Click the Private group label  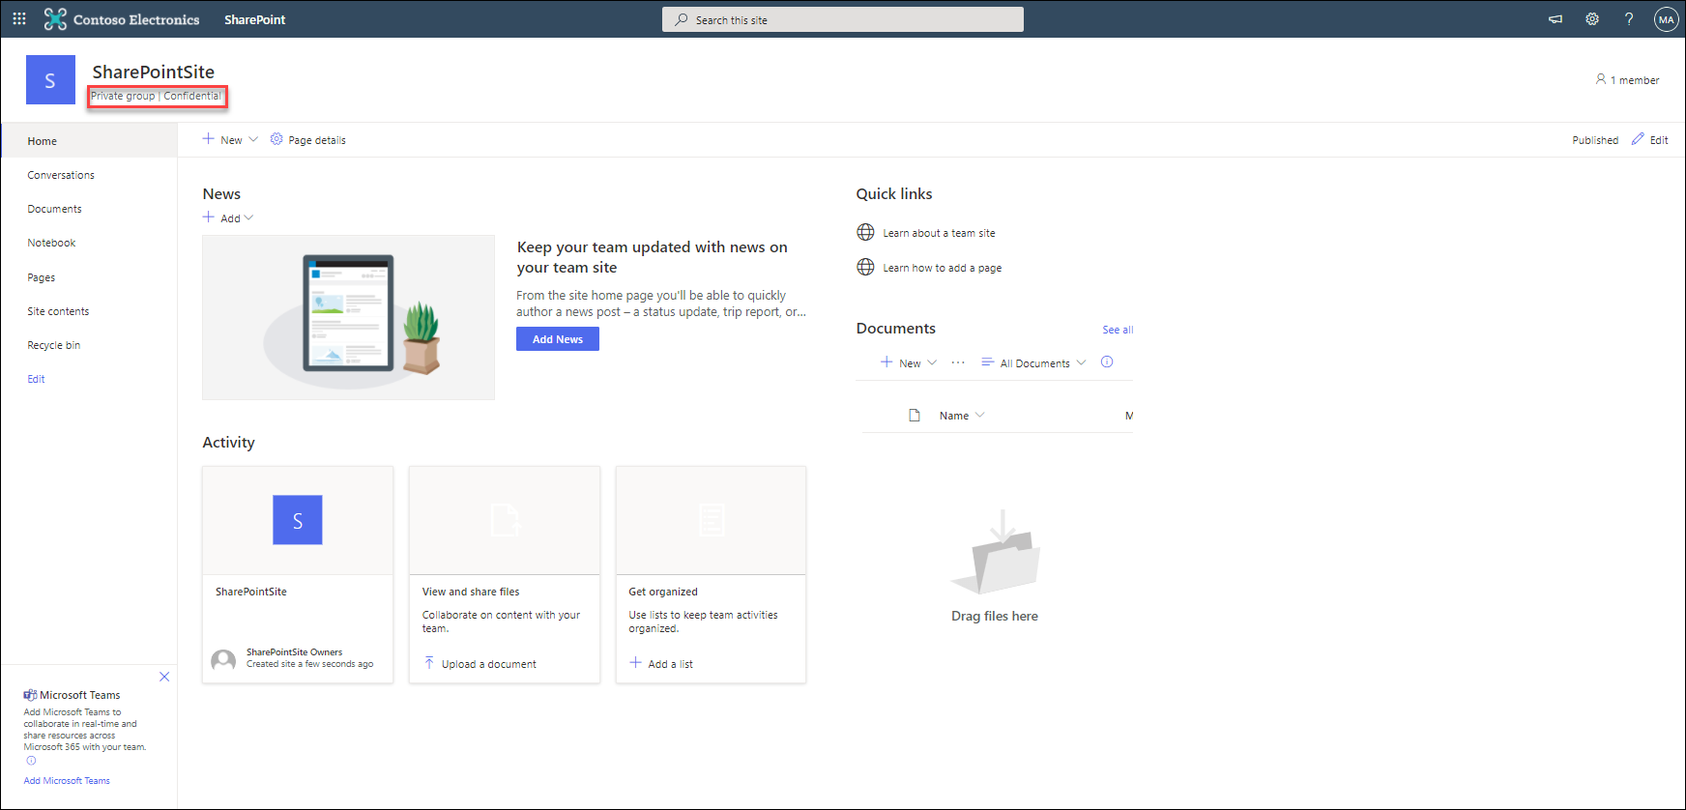(x=123, y=96)
